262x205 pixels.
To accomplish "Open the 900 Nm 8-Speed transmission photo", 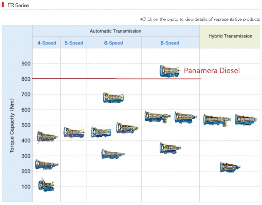I will click(170, 71).
